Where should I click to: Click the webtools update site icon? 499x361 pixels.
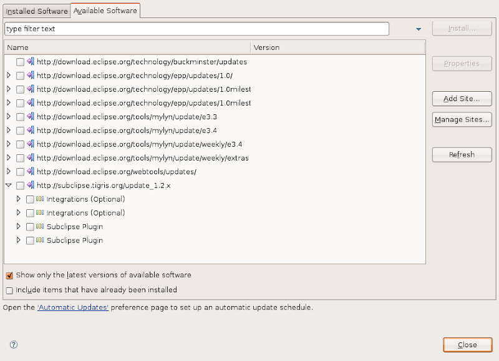[x=31, y=172]
